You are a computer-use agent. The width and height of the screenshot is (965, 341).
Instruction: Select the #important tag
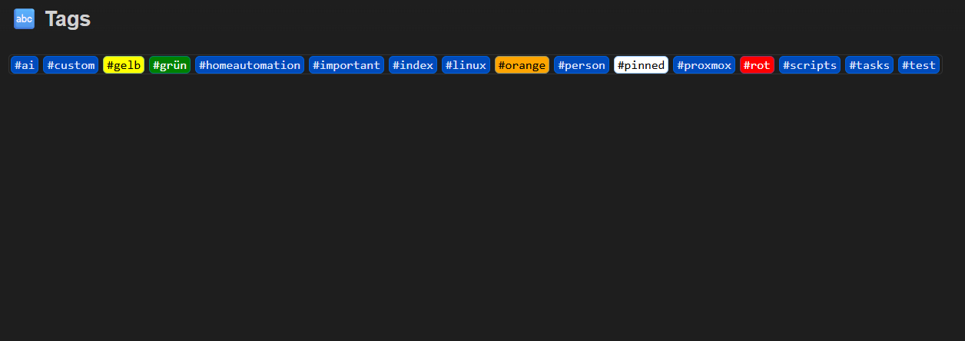click(x=347, y=65)
